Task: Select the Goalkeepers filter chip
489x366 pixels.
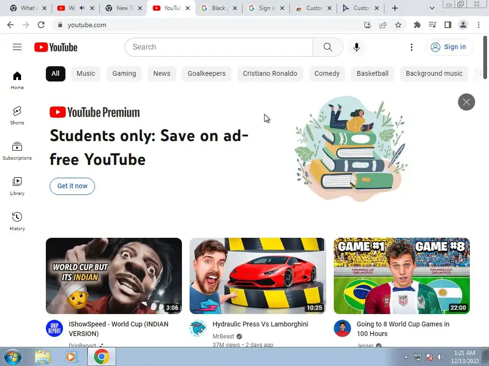Action: 206,74
